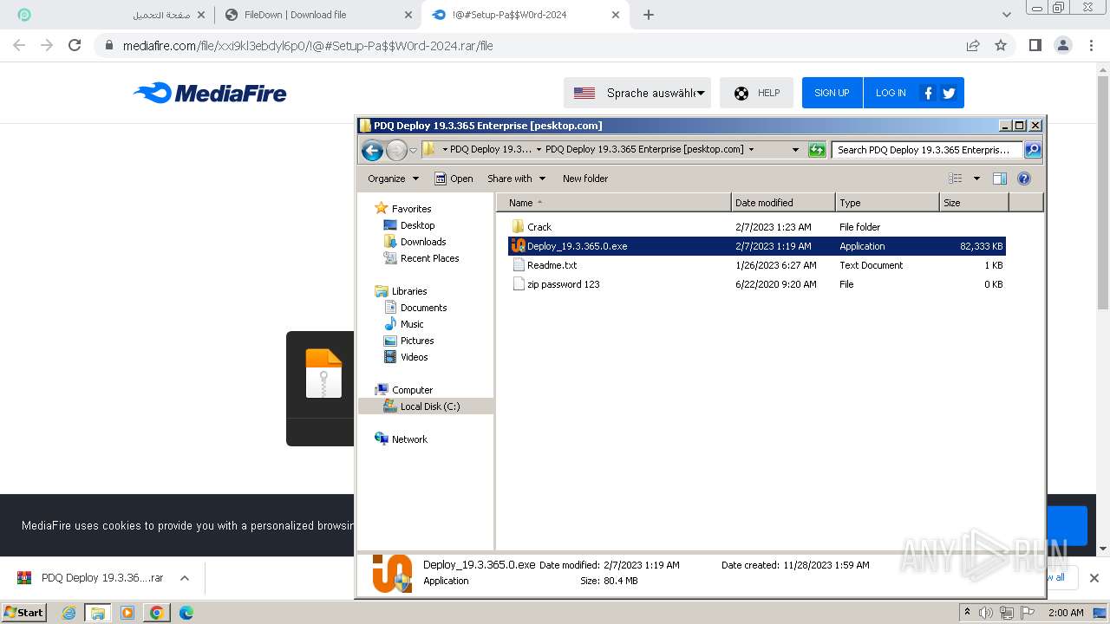Select the Deploy_19.3.365.0.exe file
The image size is (1110, 624).
(x=756, y=246)
